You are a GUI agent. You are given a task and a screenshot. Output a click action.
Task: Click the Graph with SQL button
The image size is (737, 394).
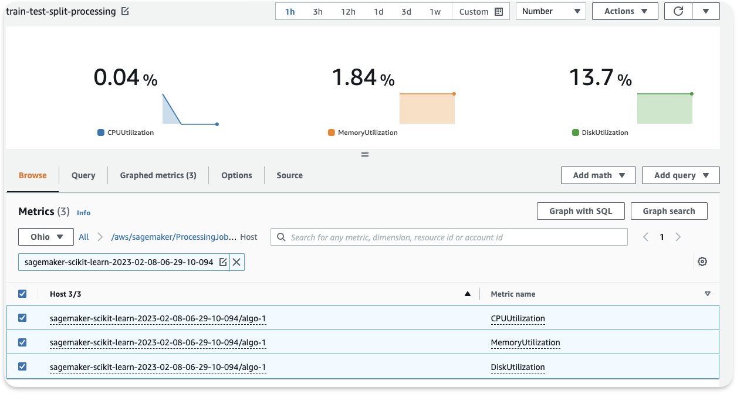[x=581, y=211]
